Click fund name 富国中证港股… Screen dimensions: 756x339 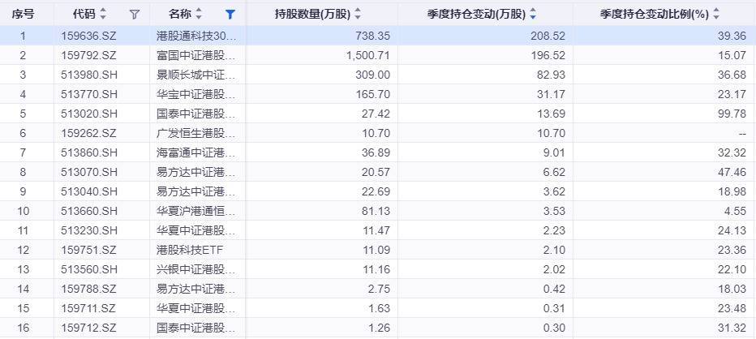coord(197,55)
